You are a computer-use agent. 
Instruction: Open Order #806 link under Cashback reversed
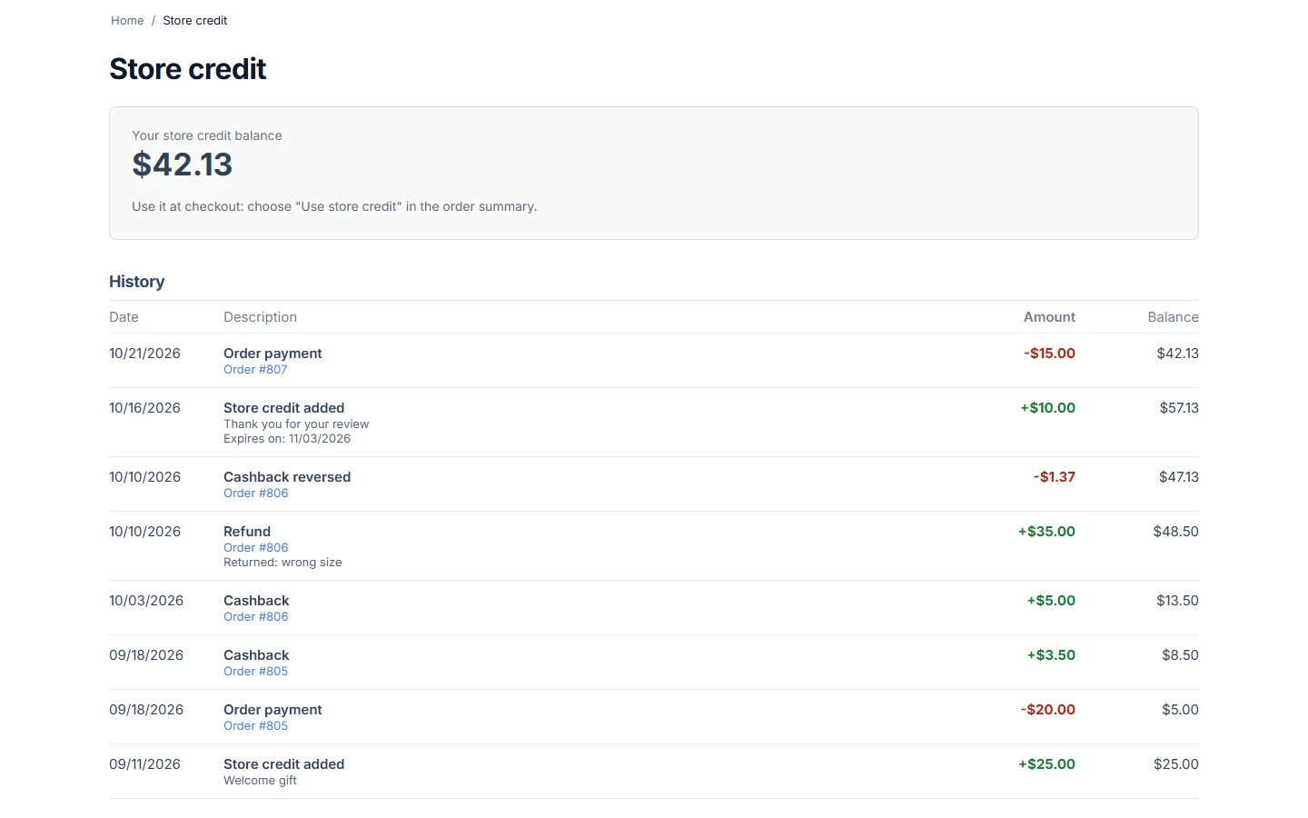point(255,493)
